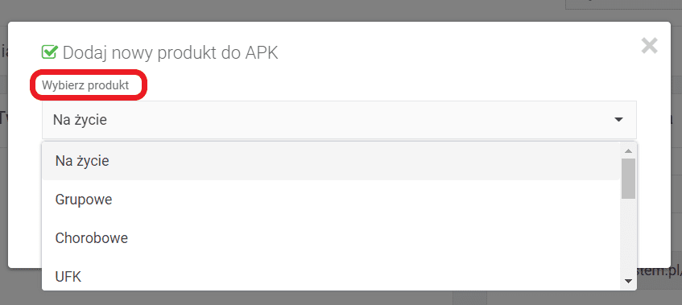Pick "Chorobowe" in the dropdown list
682x305 pixels.
coord(331,237)
